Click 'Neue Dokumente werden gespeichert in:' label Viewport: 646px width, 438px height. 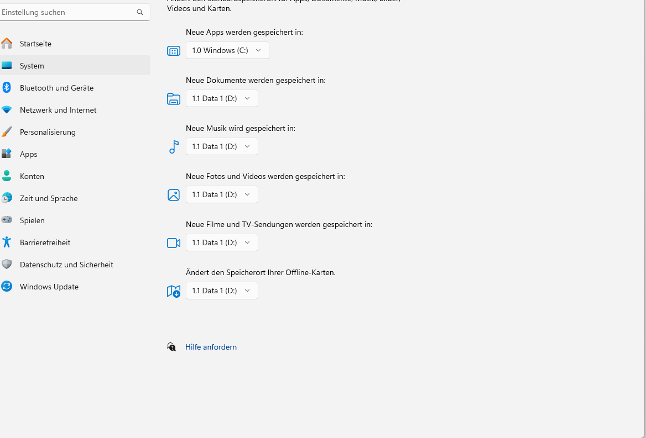256,80
